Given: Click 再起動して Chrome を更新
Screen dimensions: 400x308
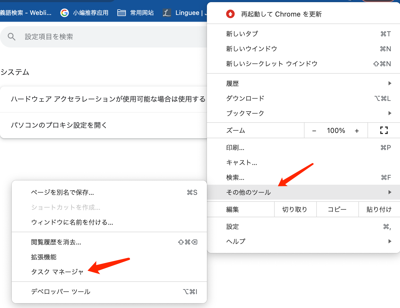Looking at the screenshot, I should [x=281, y=14].
